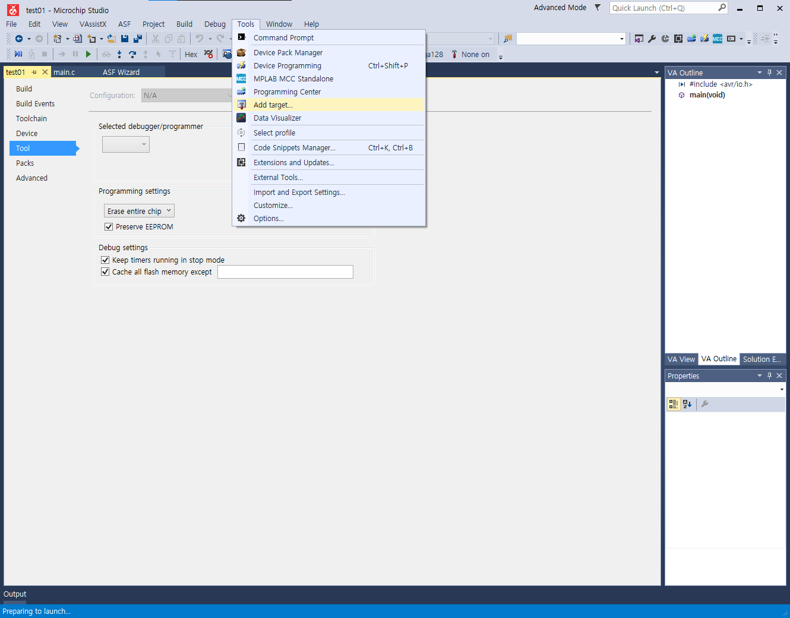Click the Find in Files toolbar icon
Image resolution: width=790 pixels, height=618 pixels.
pos(508,39)
